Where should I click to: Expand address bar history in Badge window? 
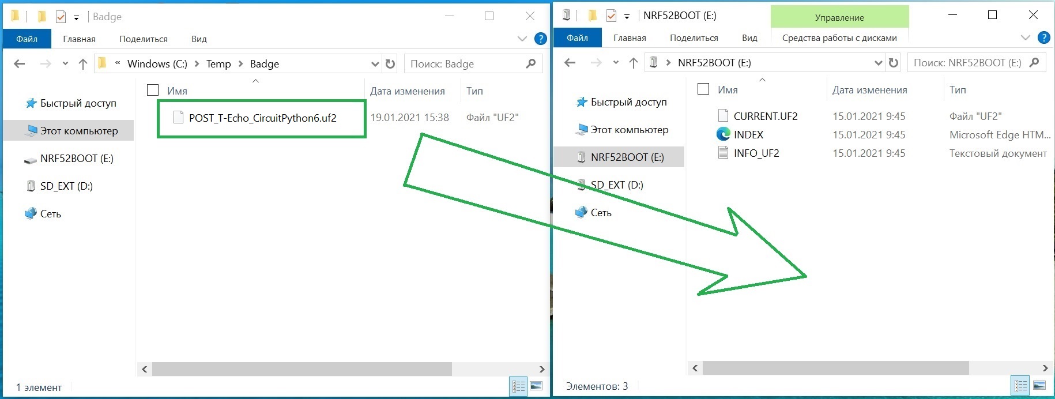pos(375,64)
